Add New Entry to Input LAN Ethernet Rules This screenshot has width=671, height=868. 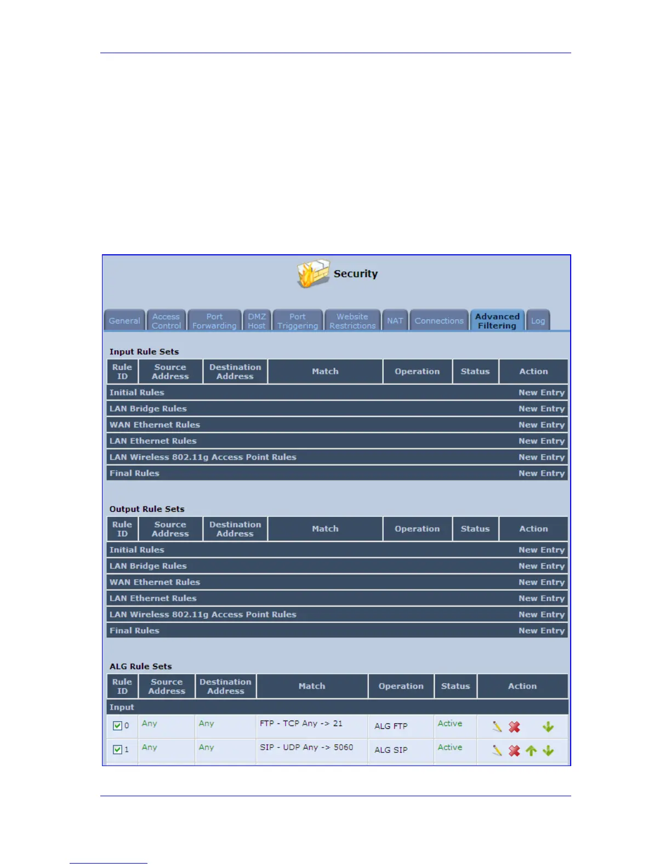pos(542,441)
